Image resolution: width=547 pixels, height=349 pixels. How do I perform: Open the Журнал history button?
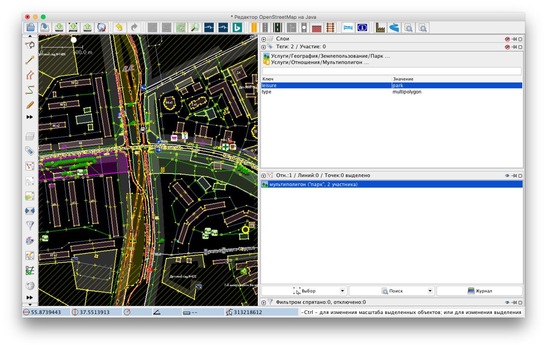coord(479,291)
